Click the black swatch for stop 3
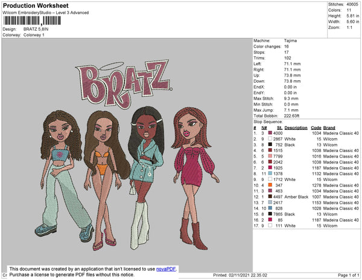Screen dimensions: 362x280 point(270,145)
